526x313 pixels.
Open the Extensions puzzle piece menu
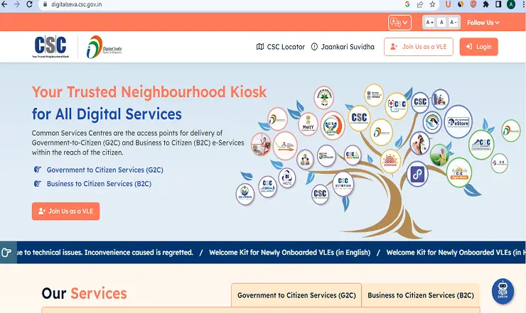tap(485, 4)
